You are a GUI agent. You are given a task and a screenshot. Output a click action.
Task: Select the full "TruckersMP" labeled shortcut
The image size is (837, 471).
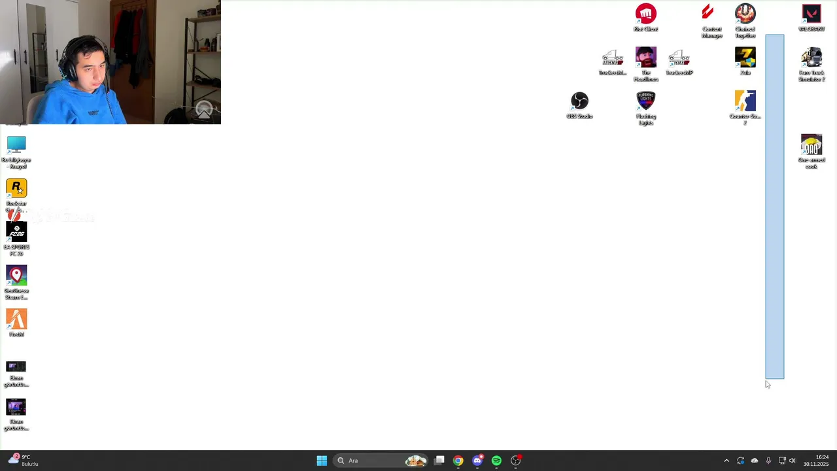coord(679,61)
